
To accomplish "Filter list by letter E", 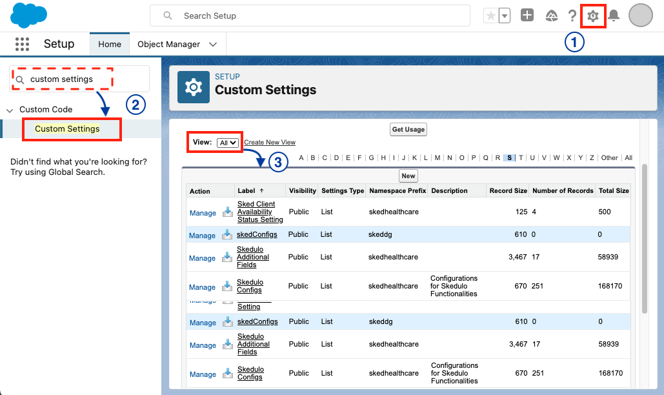I will [348, 158].
